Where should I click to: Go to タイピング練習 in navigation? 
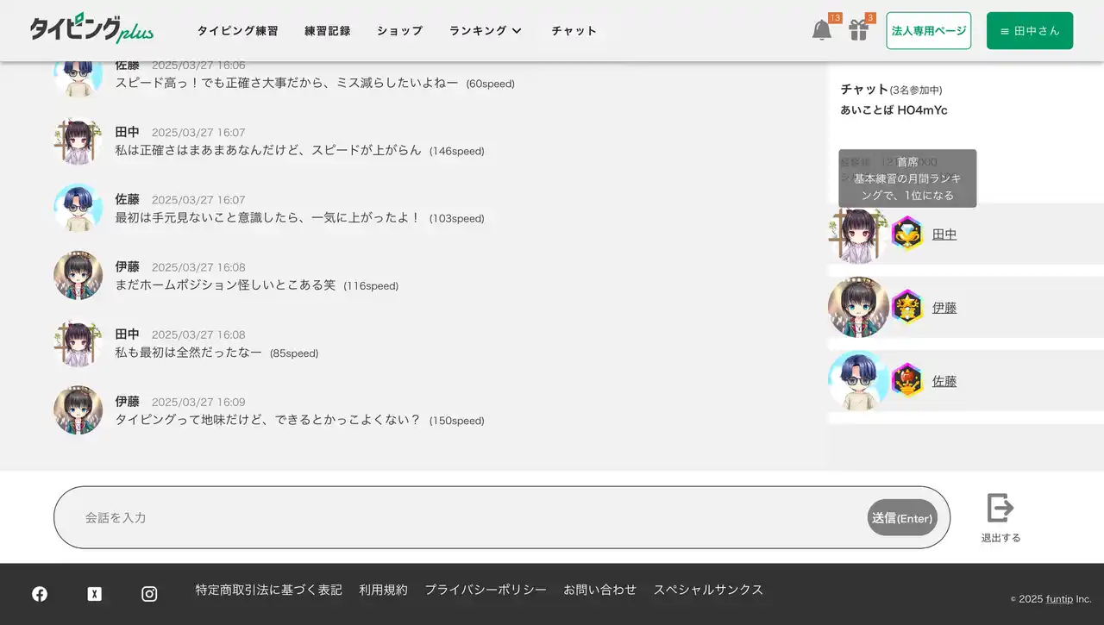(237, 30)
